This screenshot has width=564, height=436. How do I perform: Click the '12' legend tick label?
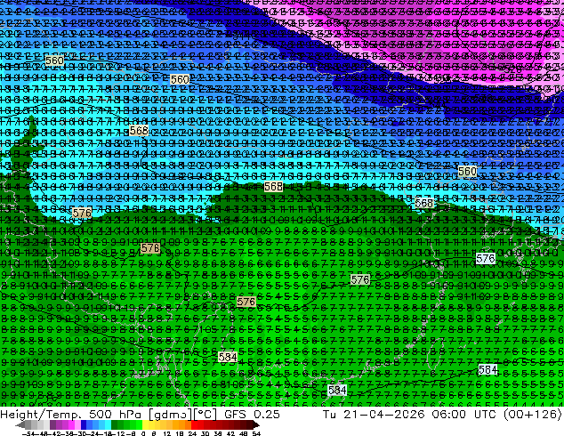pyautogui.click(x=167, y=434)
